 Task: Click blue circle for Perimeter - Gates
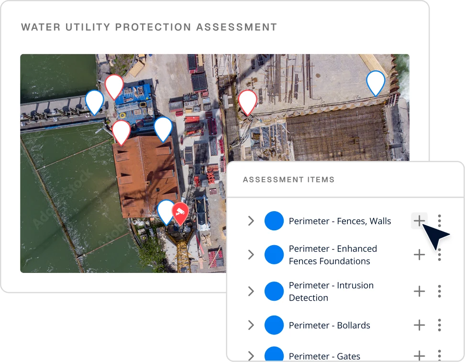[x=274, y=354]
